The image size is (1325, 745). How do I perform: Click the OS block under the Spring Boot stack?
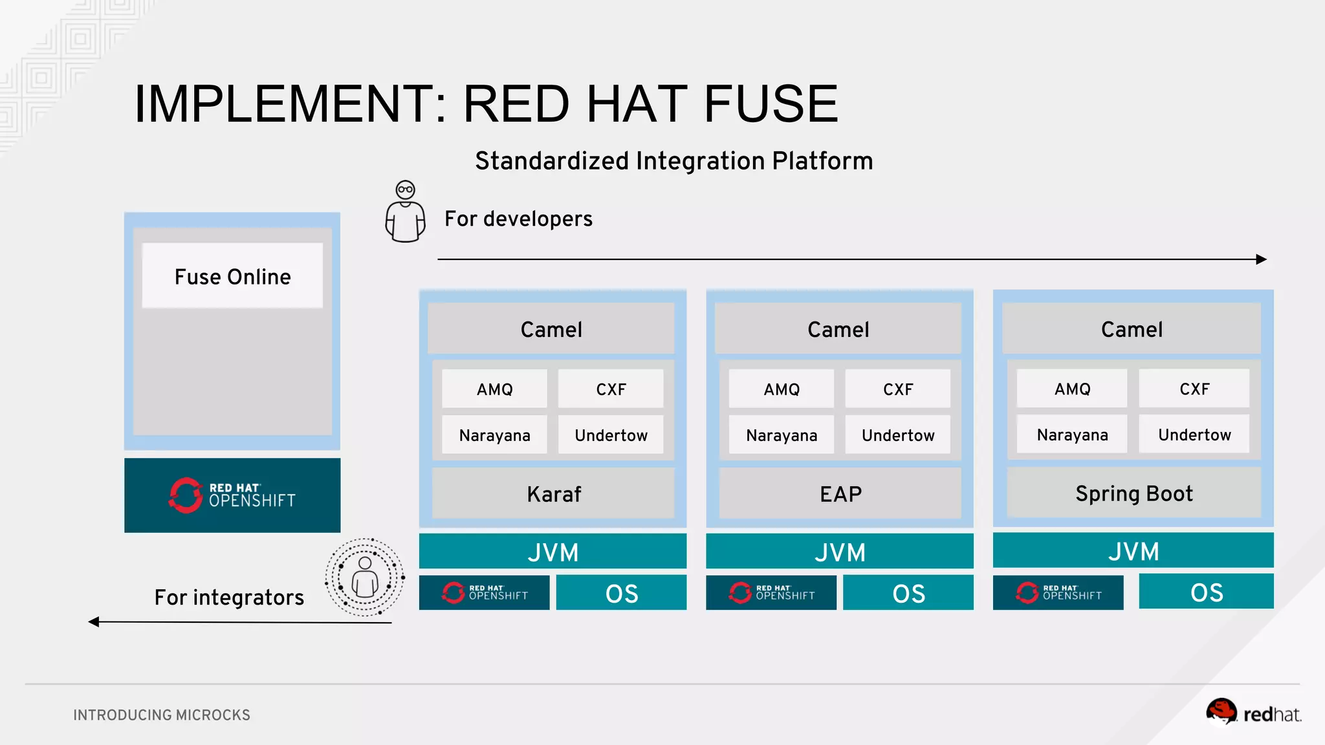point(1206,592)
